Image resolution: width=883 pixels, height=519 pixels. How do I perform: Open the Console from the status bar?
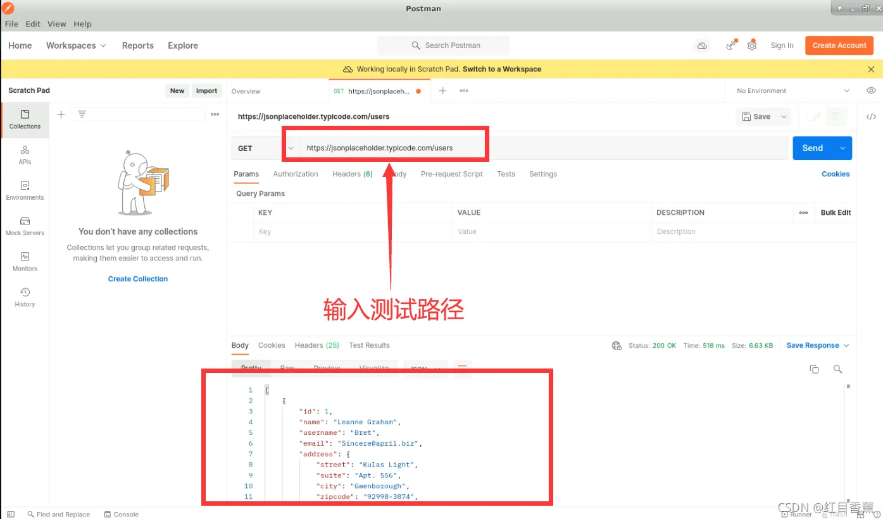tap(122, 515)
